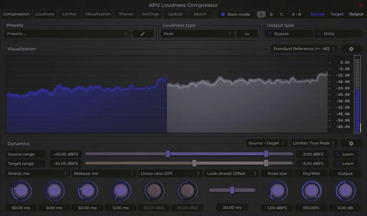Image resolution: width=367 pixels, height=216 pixels.
Task: Open the Dynamics settings gear
Action: tap(351, 143)
